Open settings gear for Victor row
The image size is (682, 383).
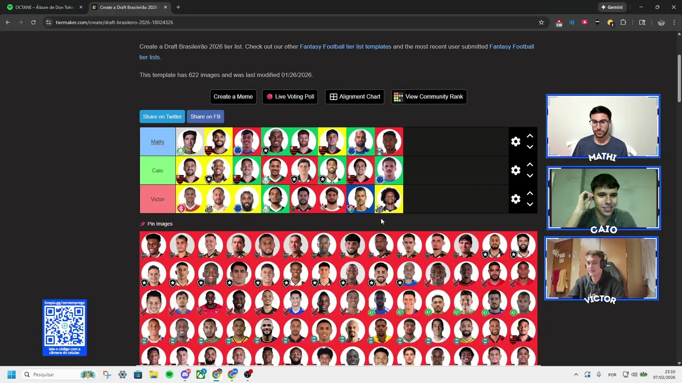pos(515,199)
